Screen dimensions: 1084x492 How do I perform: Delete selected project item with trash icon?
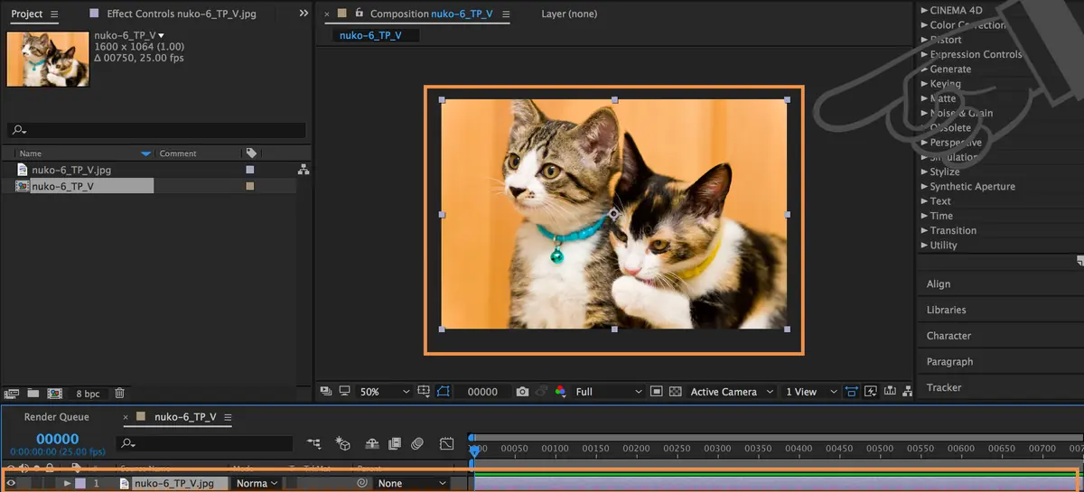point(119,394)
